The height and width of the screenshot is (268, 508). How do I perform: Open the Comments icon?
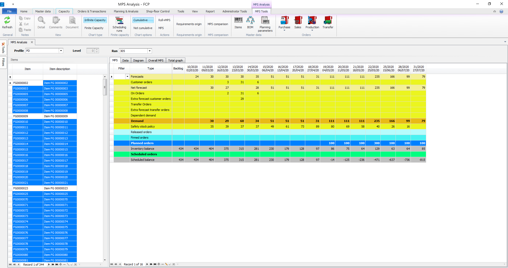point(56,20)
